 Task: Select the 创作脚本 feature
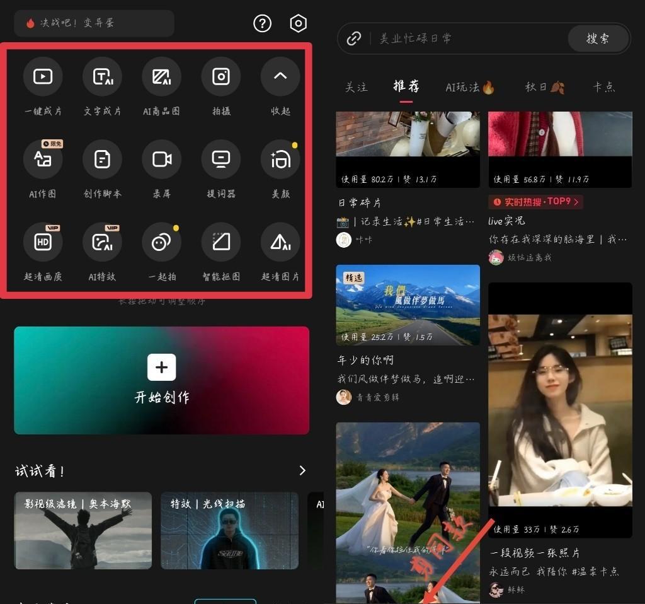101,160
